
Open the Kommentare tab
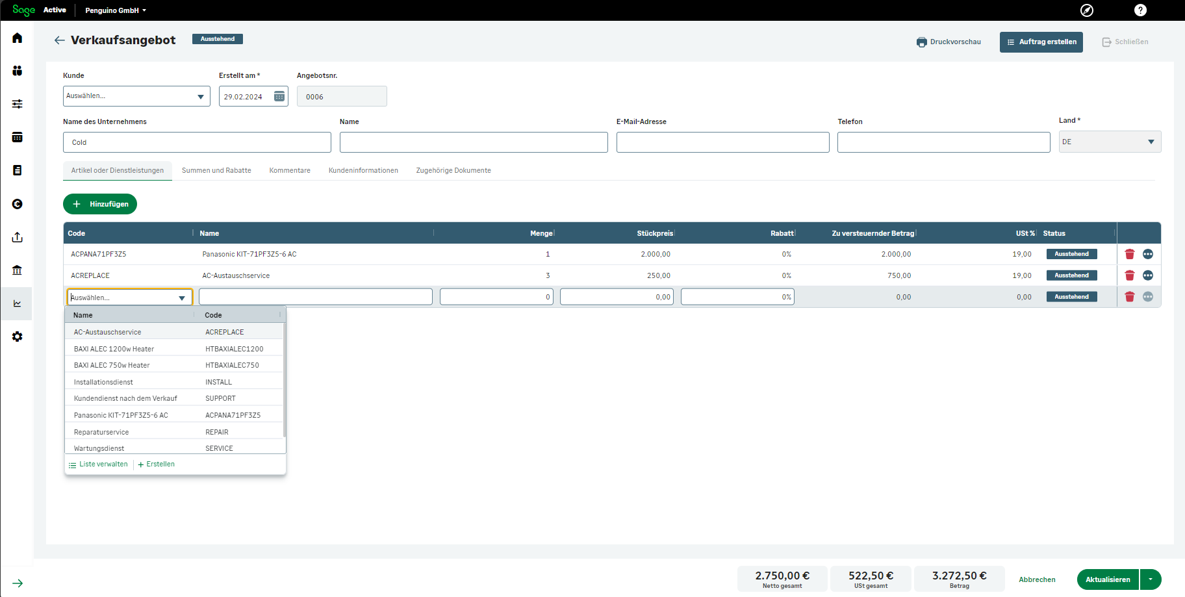pyautogui.click(x=290, y=170)
